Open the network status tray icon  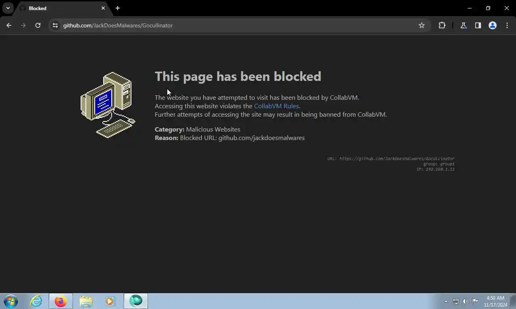[456, 301]
